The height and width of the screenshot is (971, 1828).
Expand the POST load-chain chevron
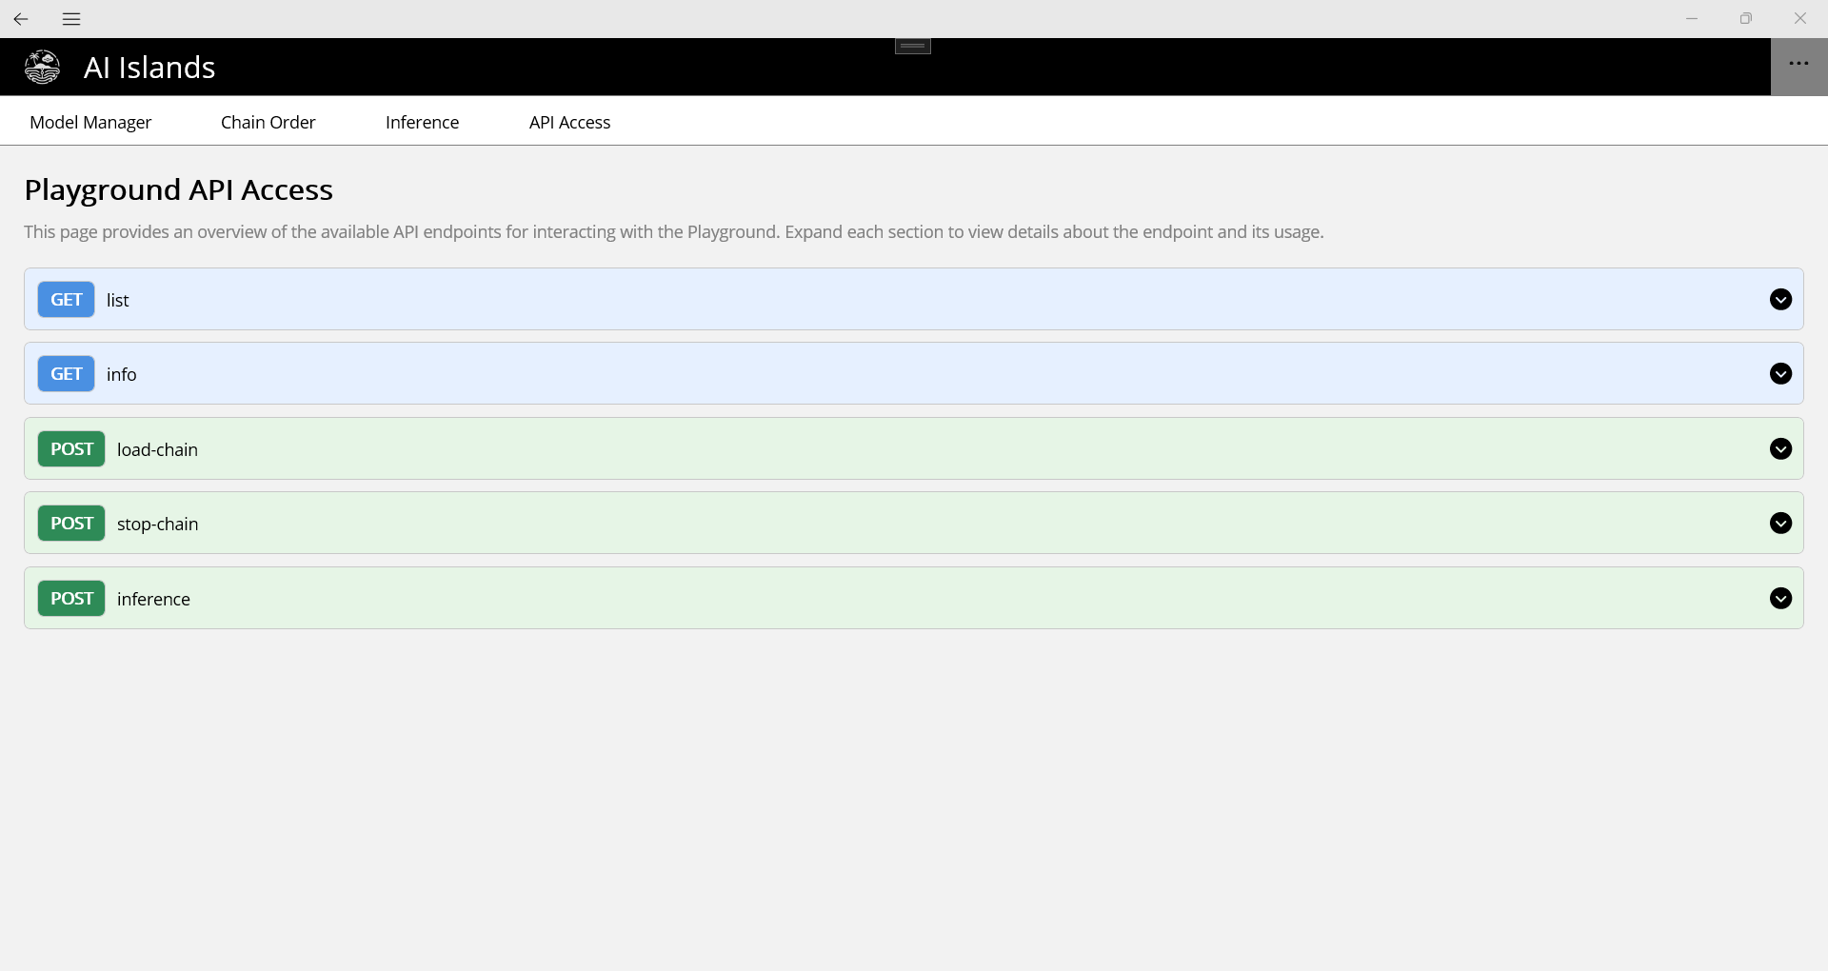(x=1780, y=448)
